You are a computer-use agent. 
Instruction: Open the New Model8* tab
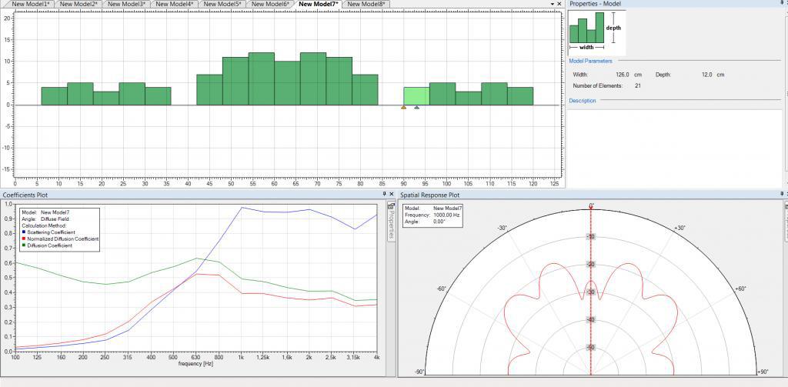click(x=366, y=4)
